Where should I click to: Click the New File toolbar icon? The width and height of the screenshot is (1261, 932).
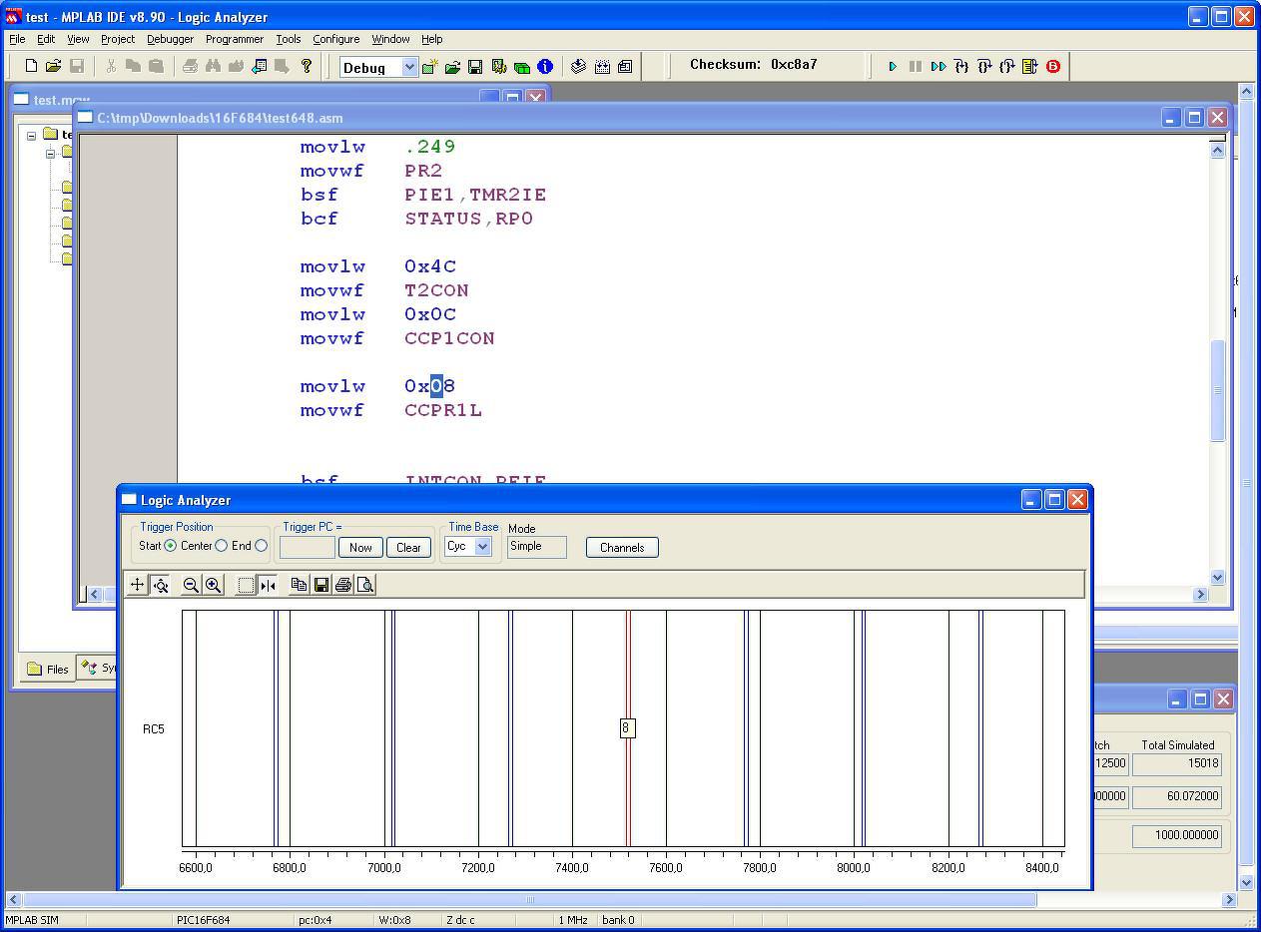[31, 67]
